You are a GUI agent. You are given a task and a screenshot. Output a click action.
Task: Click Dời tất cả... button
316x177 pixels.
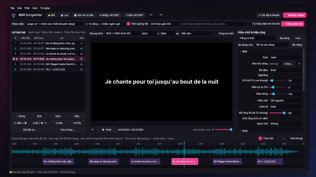pos(30,130)
